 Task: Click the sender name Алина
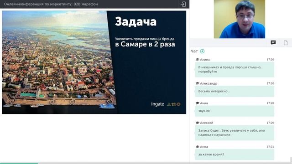pyautogui.click(x=205, y=60)
